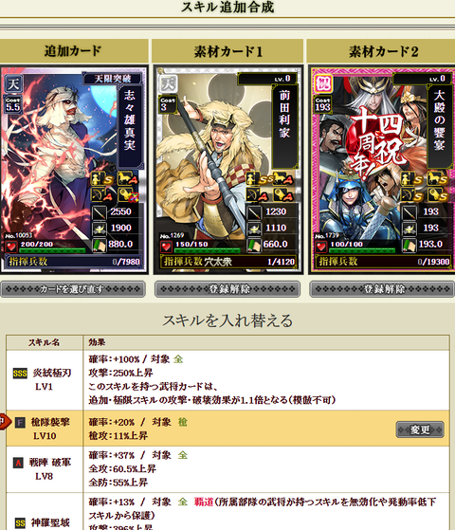Select the 大殿の饗宴 anniversary card
This screenshot has width=455, height=530.
(x=382, y=170)
